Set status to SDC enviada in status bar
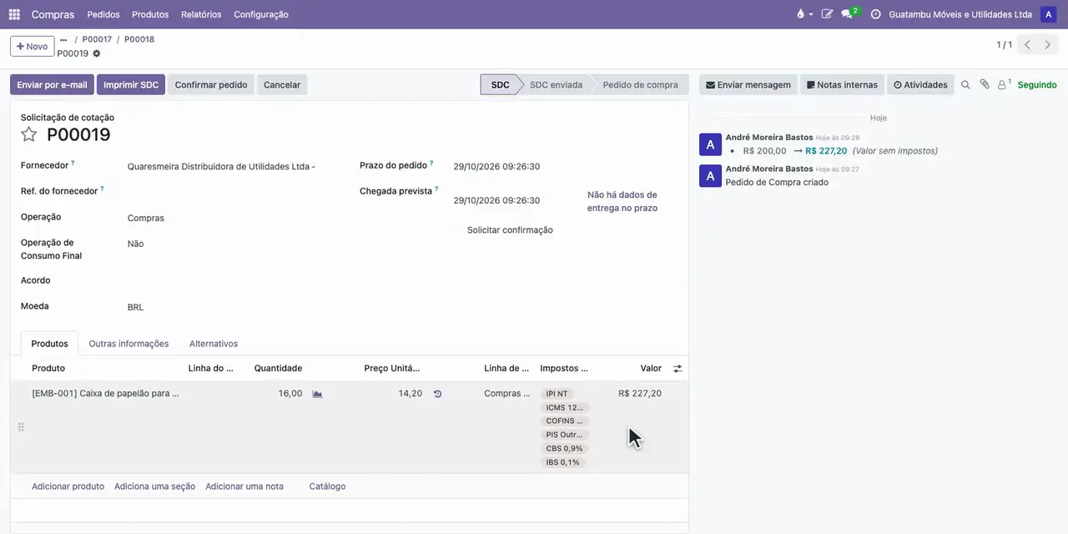1068x534 pixels. [x=557, y=84]
